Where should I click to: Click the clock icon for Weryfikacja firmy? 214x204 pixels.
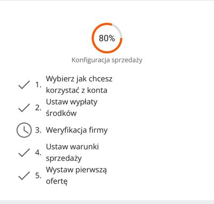pos(24,130)
